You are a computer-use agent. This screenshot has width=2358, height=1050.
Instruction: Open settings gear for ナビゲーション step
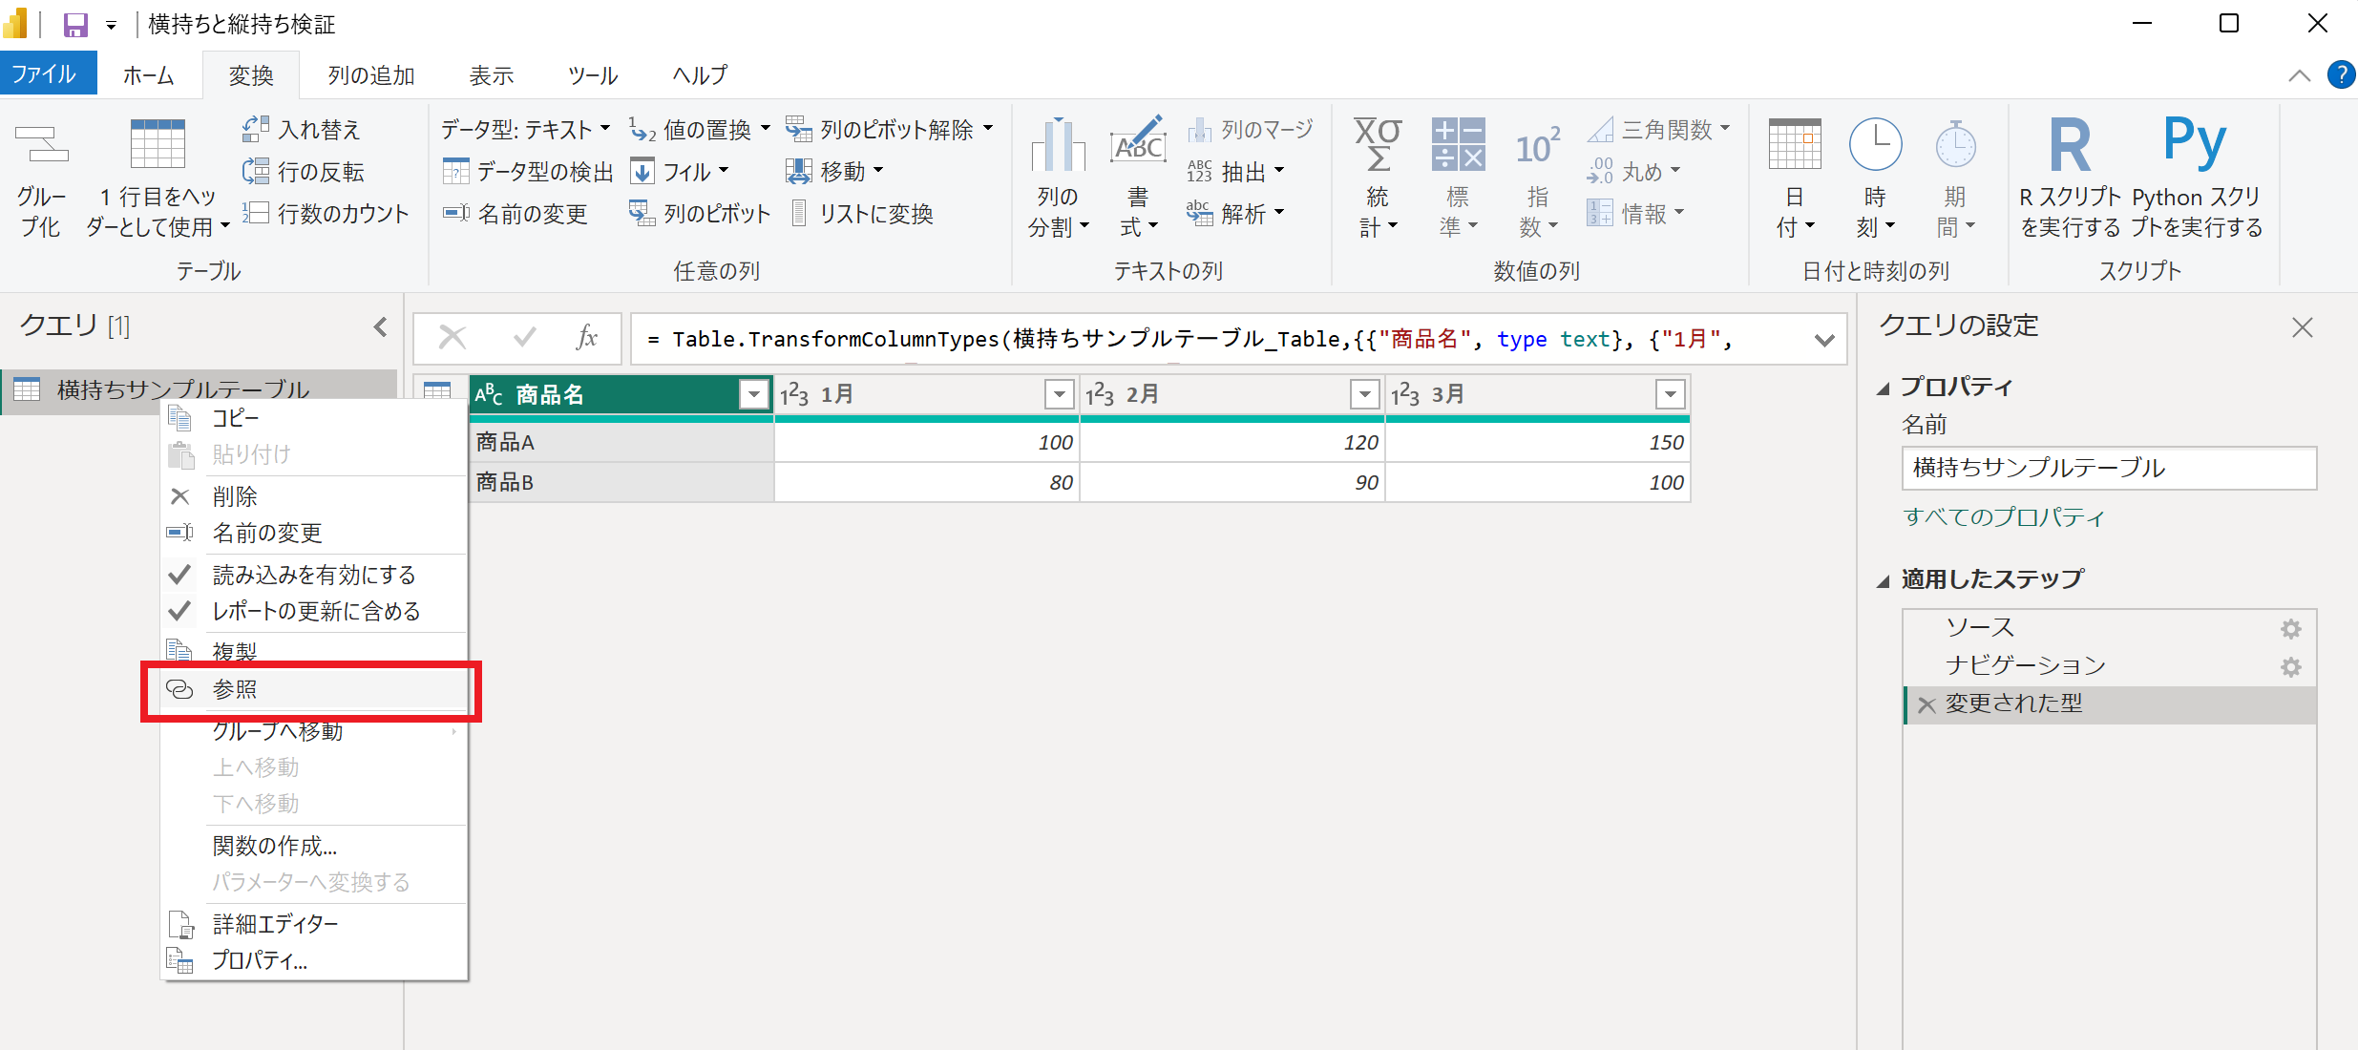2291,666
